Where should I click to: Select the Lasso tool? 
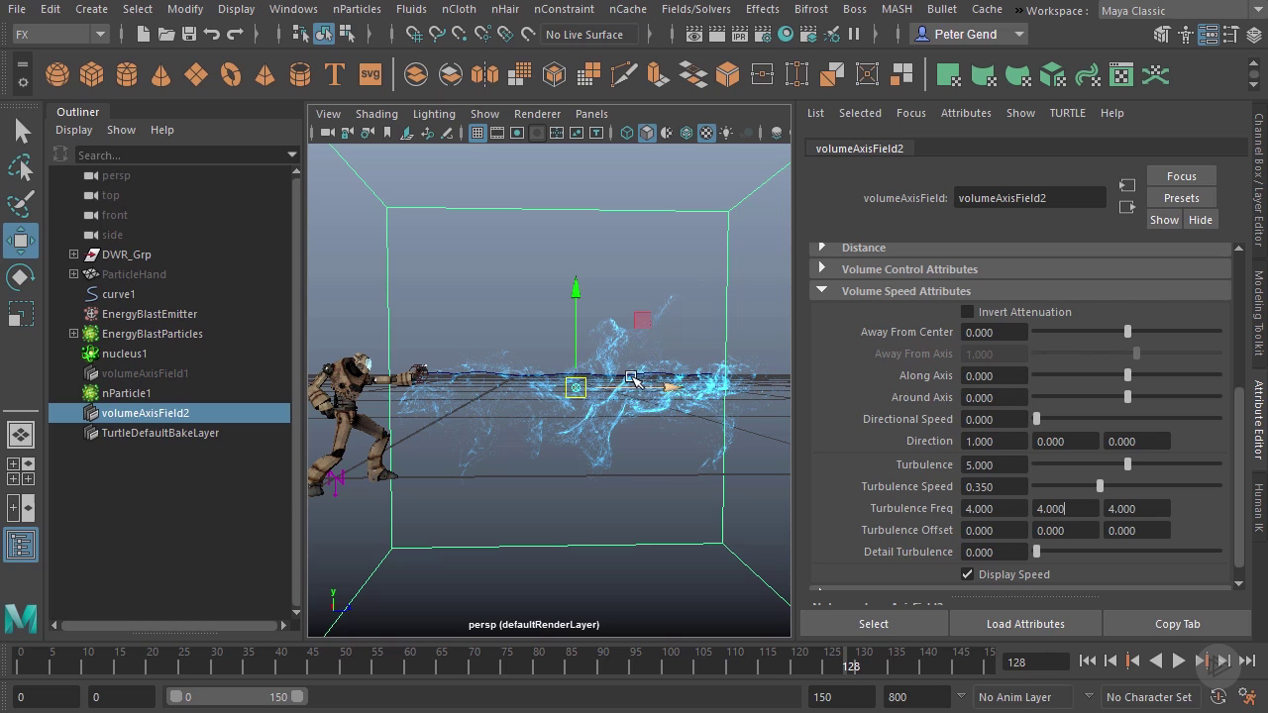coord(21,167)
